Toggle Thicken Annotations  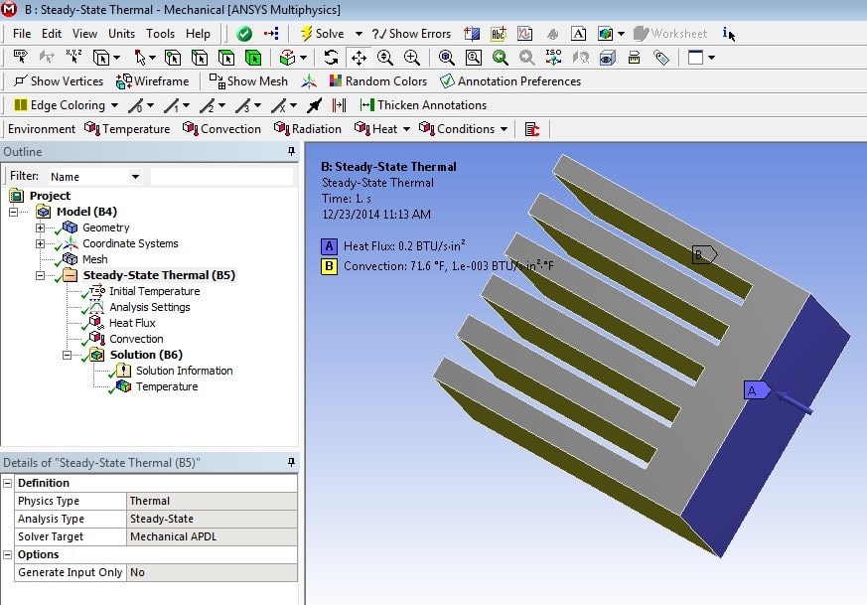[x=423, y=105]
